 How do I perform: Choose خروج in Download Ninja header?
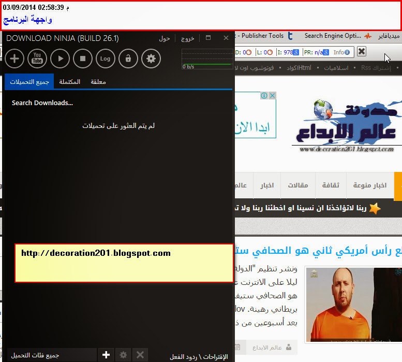[187, 38]
